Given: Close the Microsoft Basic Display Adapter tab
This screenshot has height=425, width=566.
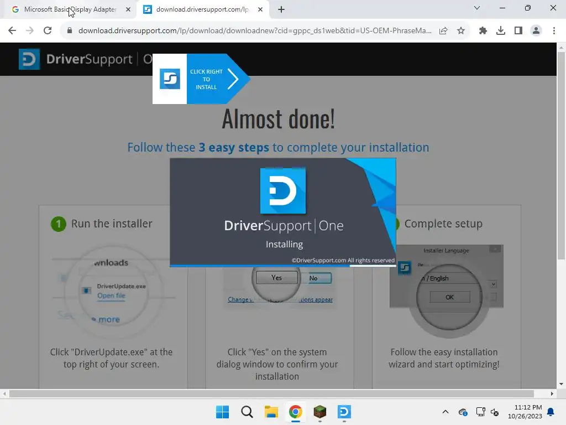Looking at the screenshot, I should [x=128, y=10].
